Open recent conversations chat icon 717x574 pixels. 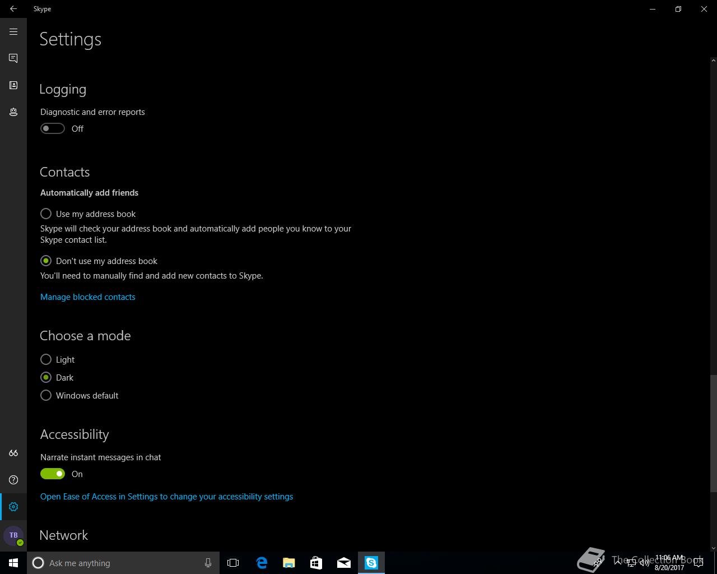point(13,58)
